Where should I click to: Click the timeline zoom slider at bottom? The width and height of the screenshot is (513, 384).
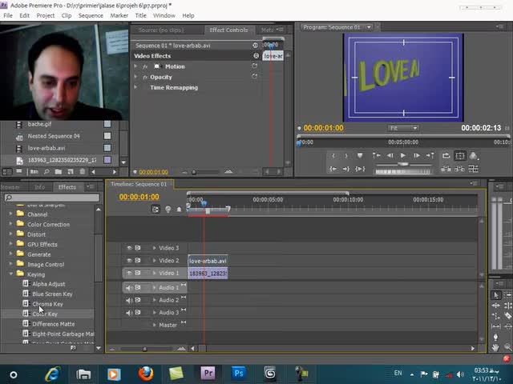point(144,348)
